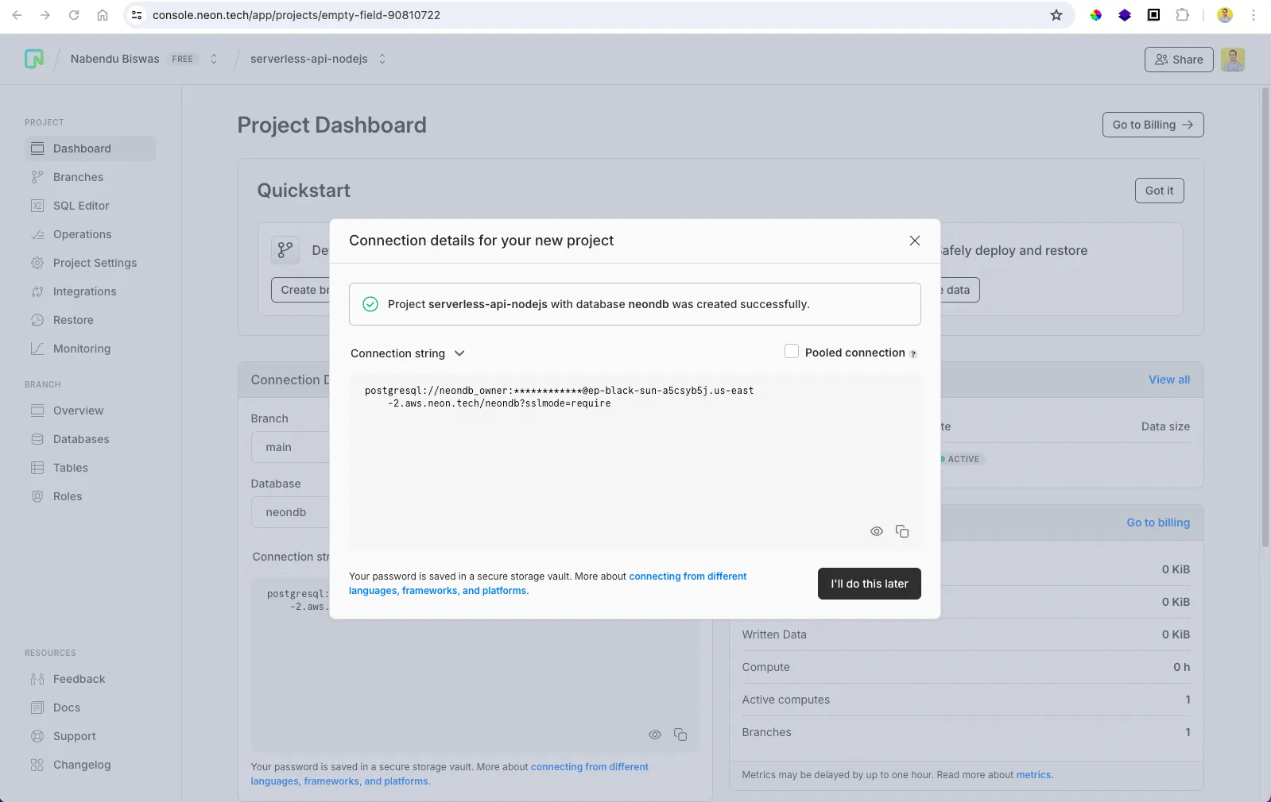Click the address bar URL

click(x=296, y=15)
